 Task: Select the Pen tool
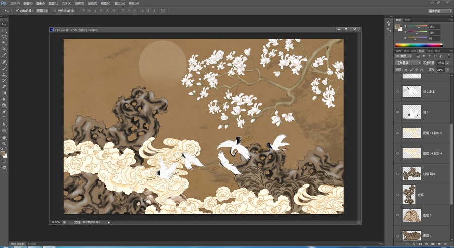(x=4, y=112)
